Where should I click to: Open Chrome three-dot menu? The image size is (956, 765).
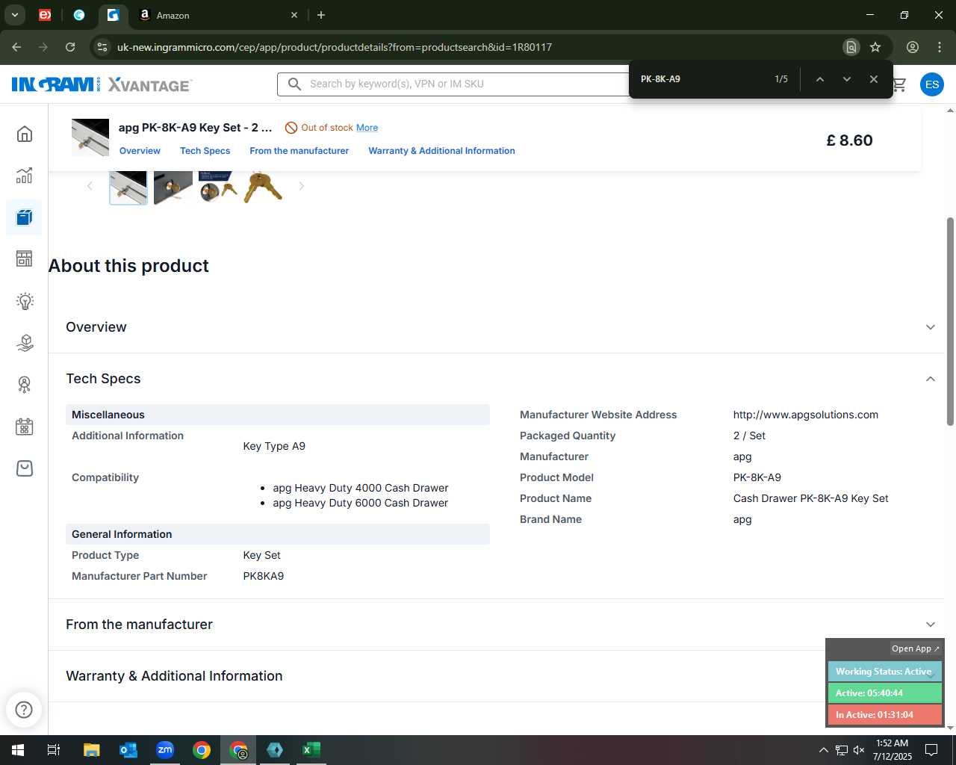pos(939,47)
